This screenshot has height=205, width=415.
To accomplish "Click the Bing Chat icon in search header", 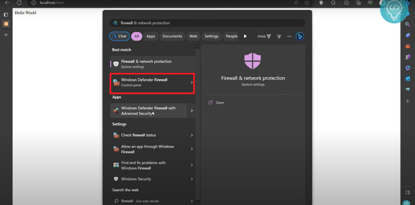I will click(300, 36).
